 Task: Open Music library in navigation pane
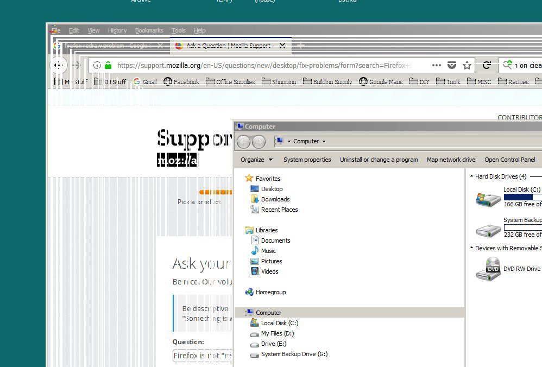click(x=263, y=251)
